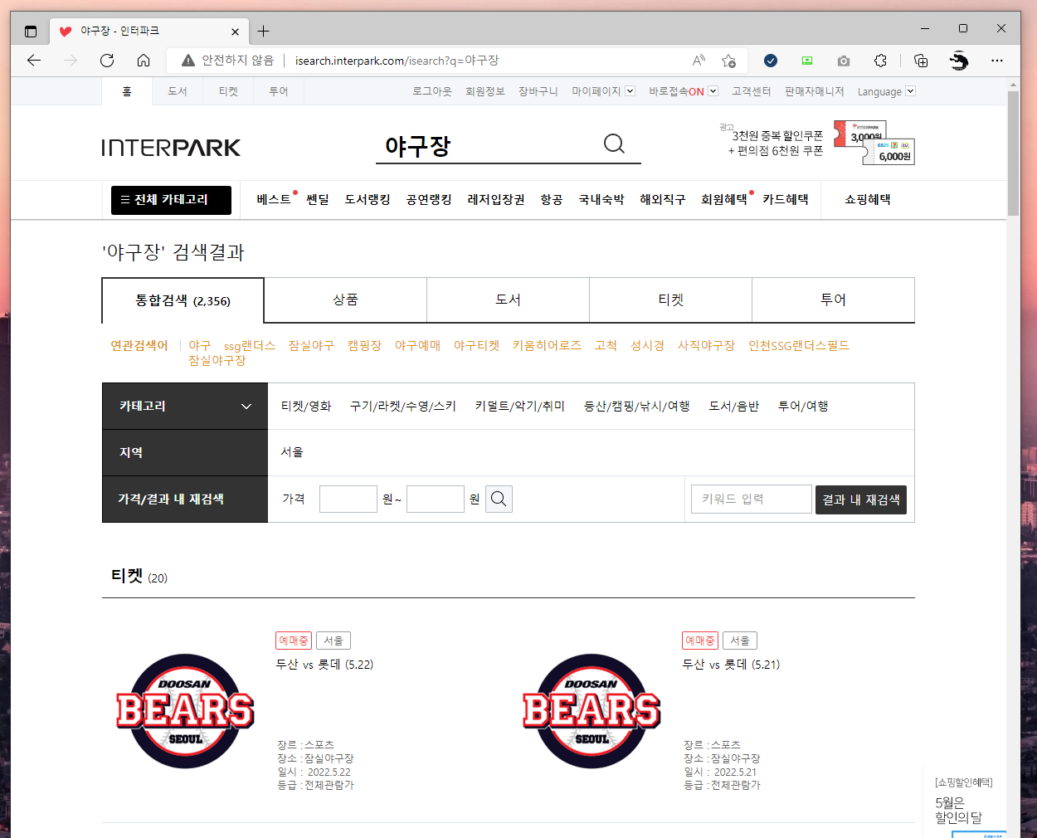This screenshot has height=838, width=1037.
Task: Click the green extension icon
Action: (x=807, y=61)
